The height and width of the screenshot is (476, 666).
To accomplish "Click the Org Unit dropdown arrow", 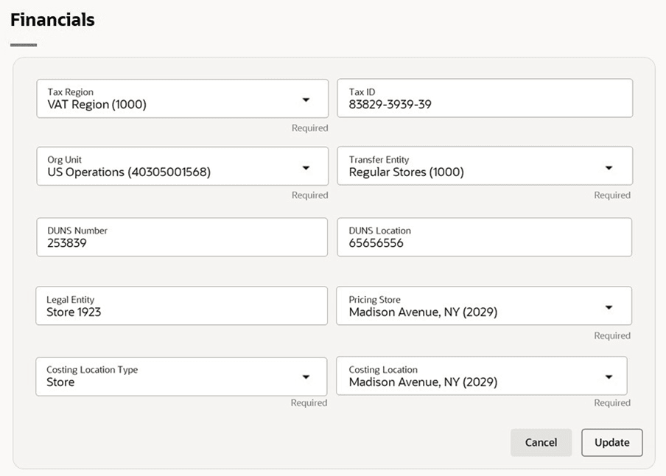I will point(306,167).
